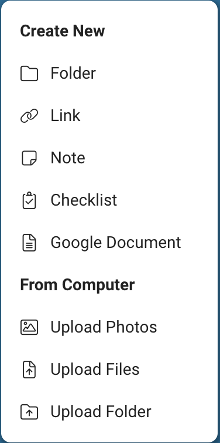Choose the Upload Photos text label
The image size is (220, 443).
coord(104,327)
